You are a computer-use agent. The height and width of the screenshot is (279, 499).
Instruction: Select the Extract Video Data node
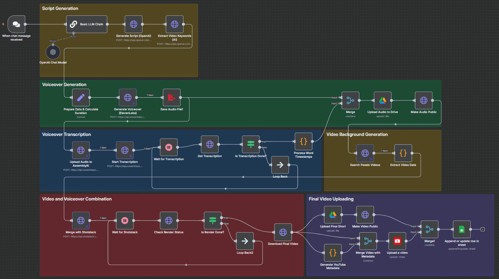(x=403, y=153)
